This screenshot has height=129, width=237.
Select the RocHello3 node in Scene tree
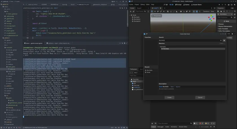137,21
